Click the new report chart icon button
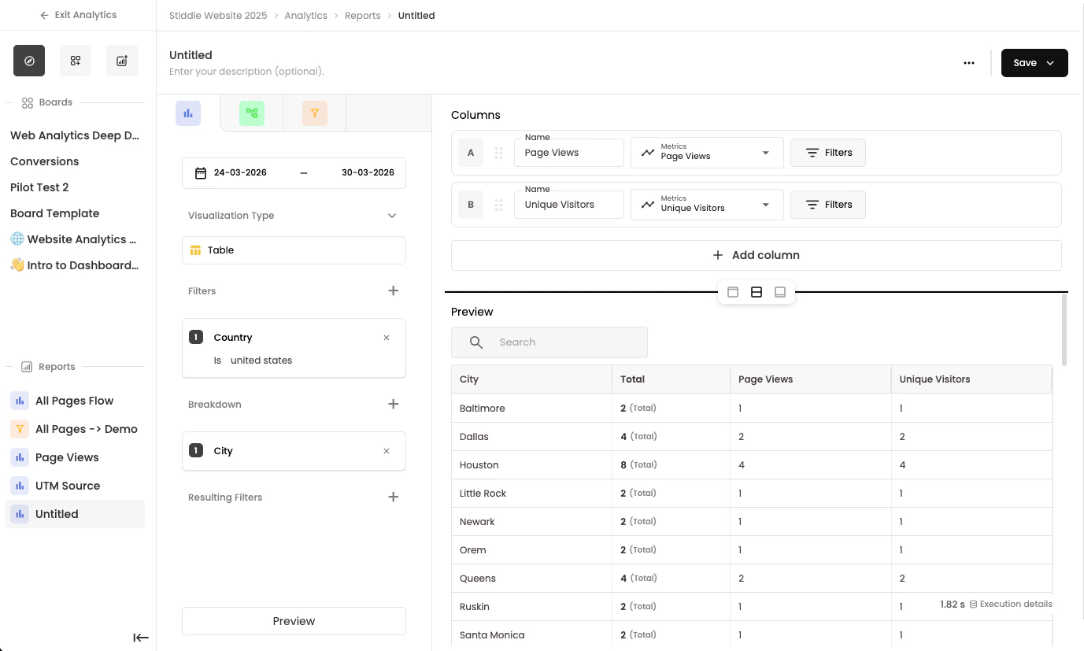This screenshot has height=651, width=1084. pyautogui.click(x=122, y=61)
